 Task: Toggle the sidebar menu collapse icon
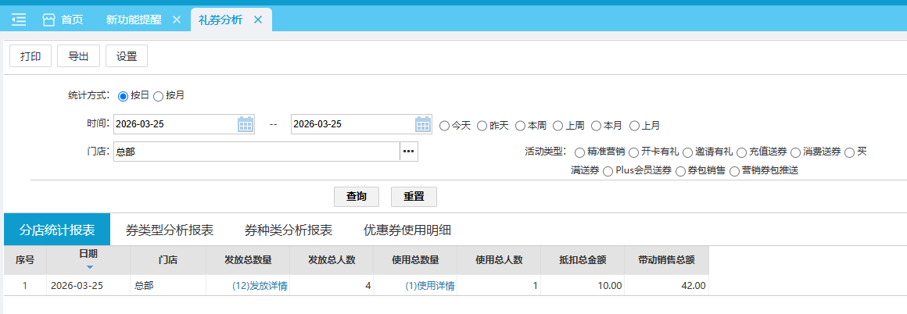pyautogui.click(x=19, y=20)
